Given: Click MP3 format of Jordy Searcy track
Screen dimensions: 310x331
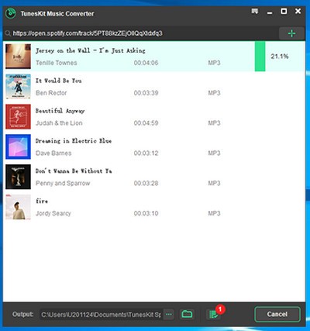Looking at the screenshot, I should (214, 213).
